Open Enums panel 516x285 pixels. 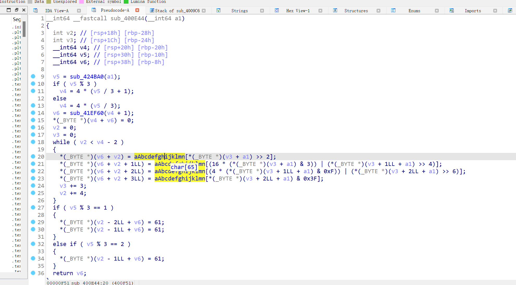413,10
